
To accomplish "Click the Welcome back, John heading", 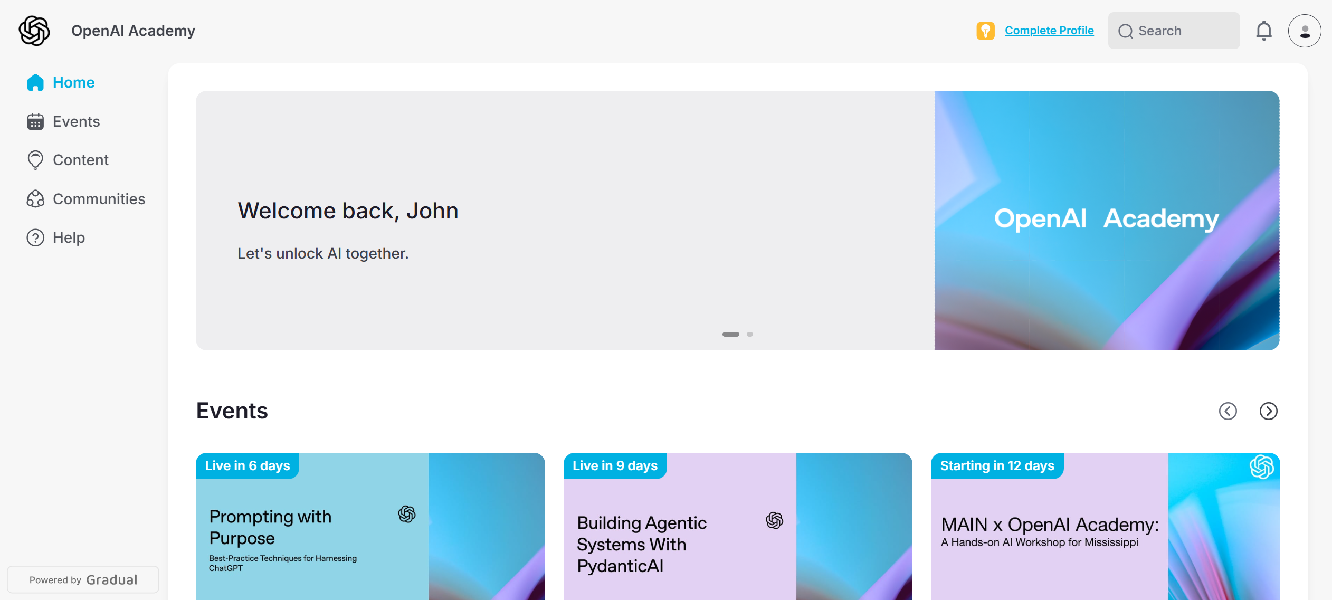I will (x=348, y=211).
